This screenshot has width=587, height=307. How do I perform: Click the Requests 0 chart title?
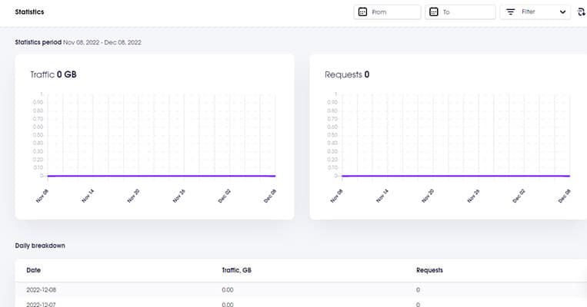[347, 74]
